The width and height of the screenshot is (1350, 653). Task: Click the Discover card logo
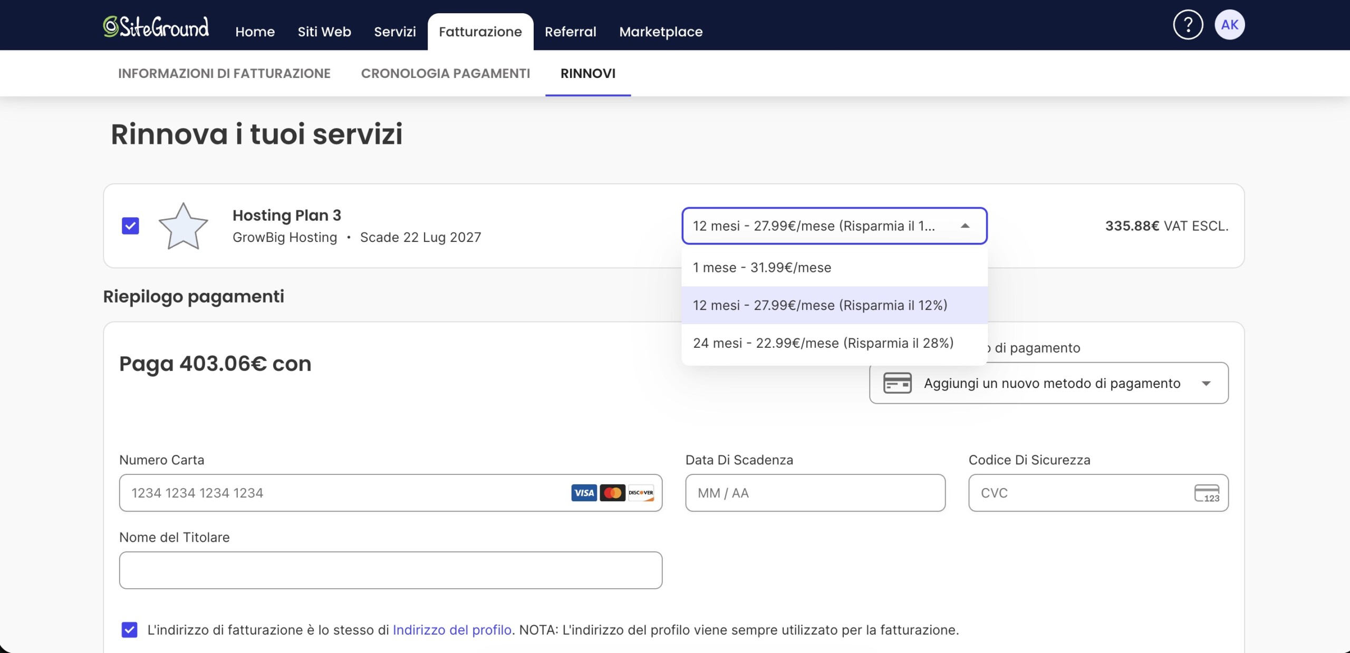[641, 493]
